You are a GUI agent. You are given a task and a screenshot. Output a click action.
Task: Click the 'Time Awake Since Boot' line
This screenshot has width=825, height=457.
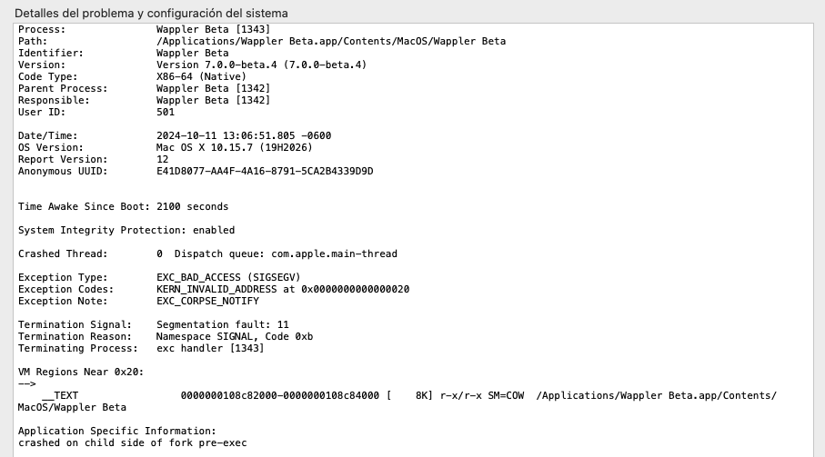tap(123, 207)
